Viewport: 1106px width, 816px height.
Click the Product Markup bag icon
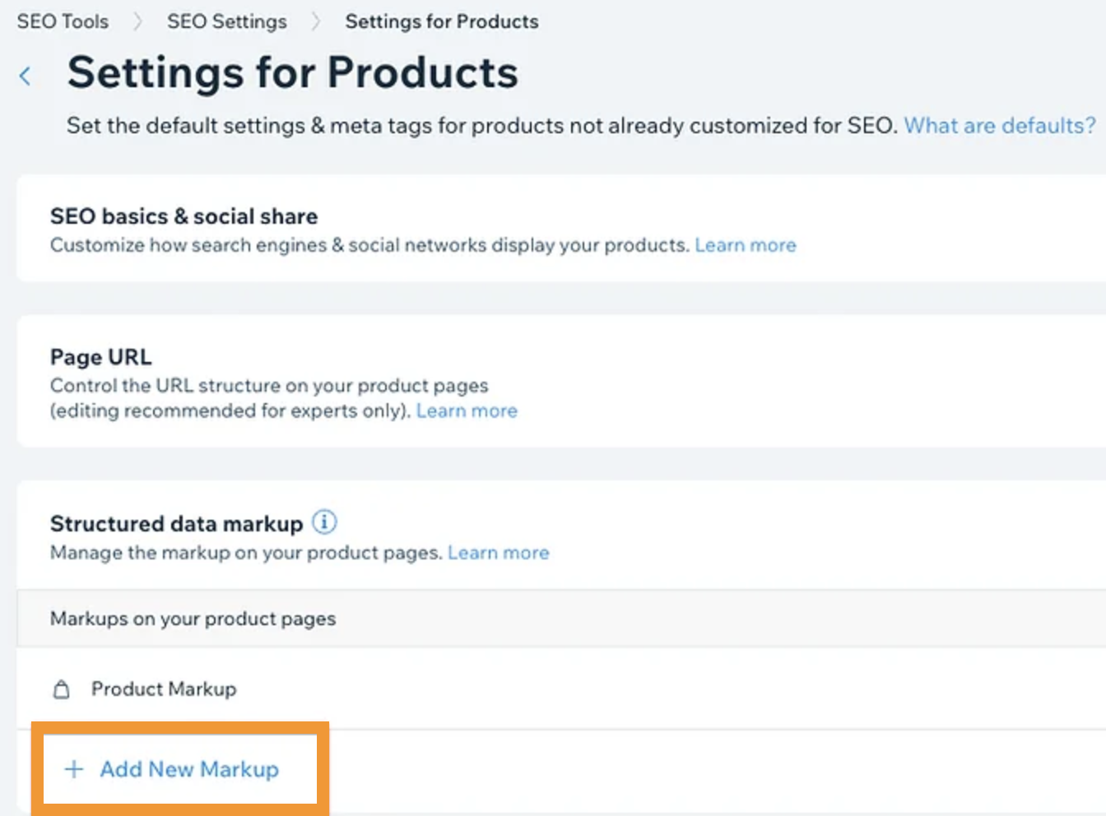(61, 689)
